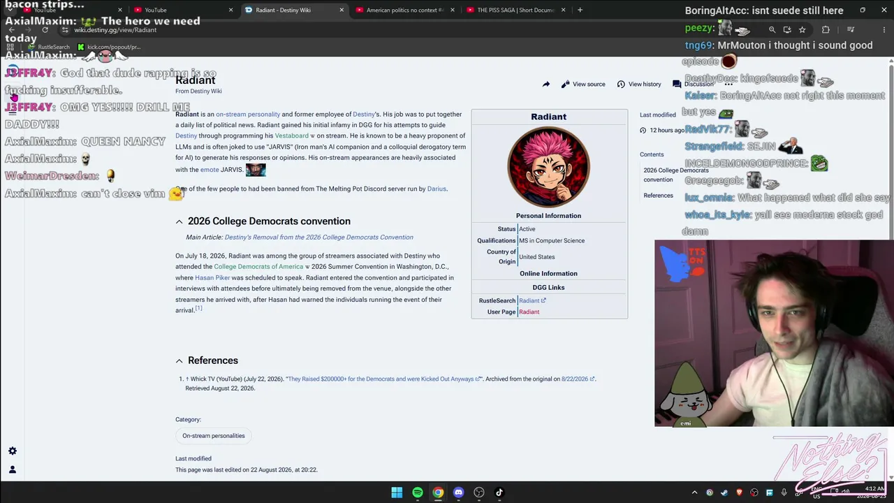Viewport: 894px width, 503px height.
Task: Open the main article on Destiny's Removal
Action: coord(318,238)
